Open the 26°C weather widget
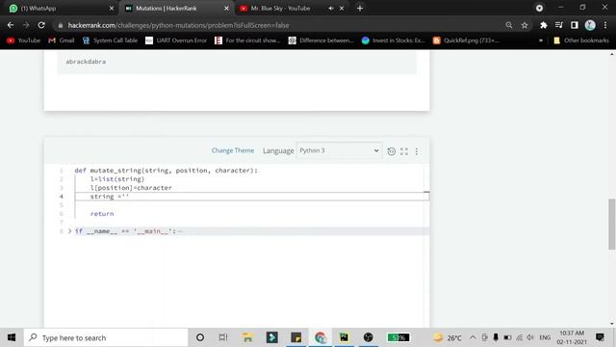Screen dimensions: 616x347 [x=447, y=337]
